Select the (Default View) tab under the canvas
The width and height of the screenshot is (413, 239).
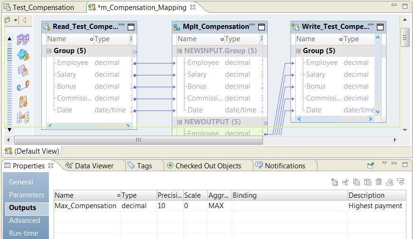point(32,151)
